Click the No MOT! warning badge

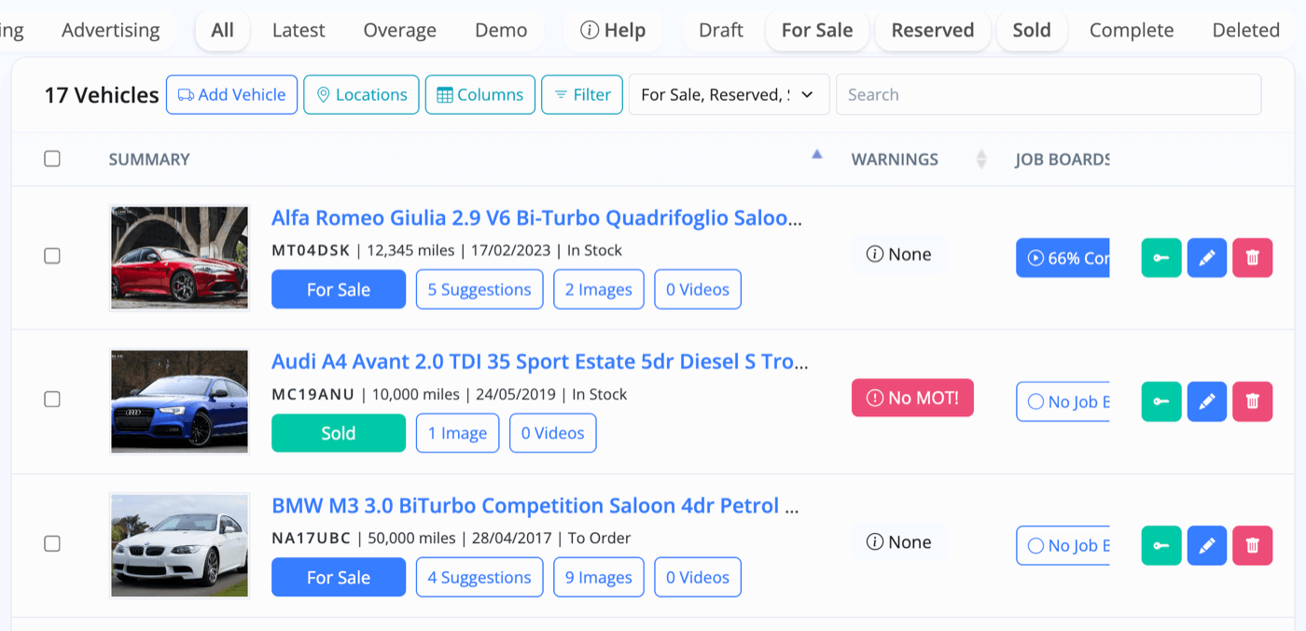(912, 398)
